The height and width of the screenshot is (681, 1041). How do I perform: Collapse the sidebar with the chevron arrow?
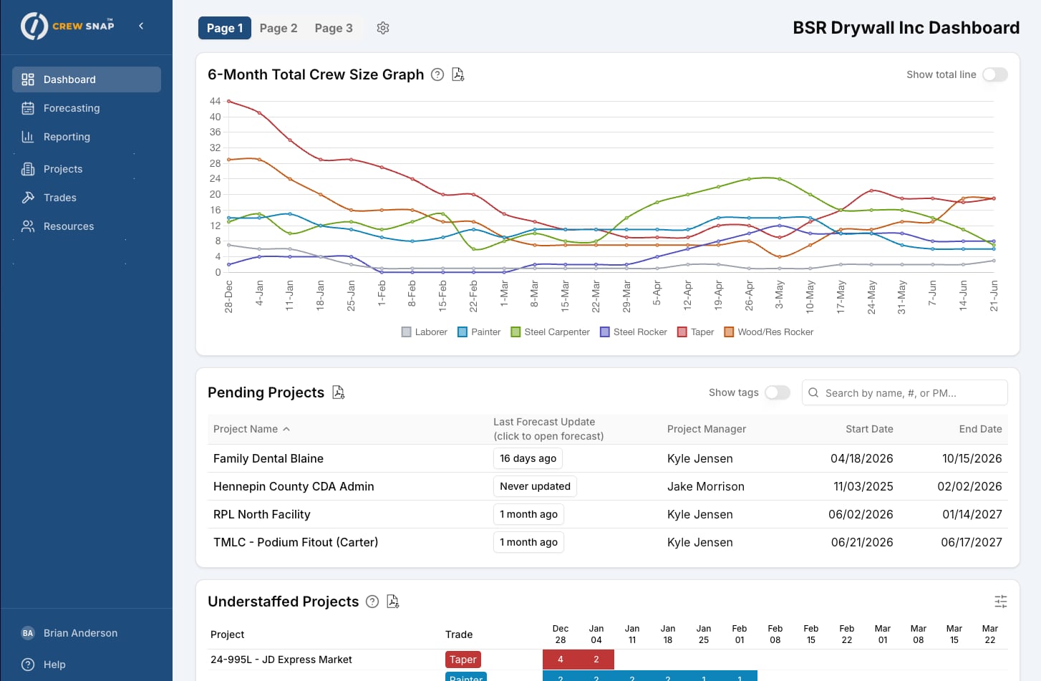pyautogui.click(x=141, y=26)
